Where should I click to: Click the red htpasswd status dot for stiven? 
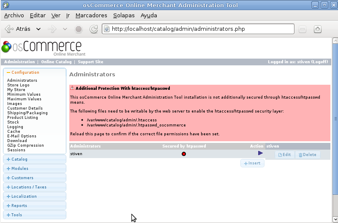click(184, 154)
